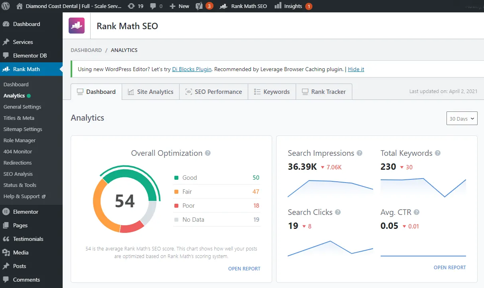This screenshot has width=484, height=288.
Task: Switch to the SEO Performance tab
Action: [x=213, y=91]
